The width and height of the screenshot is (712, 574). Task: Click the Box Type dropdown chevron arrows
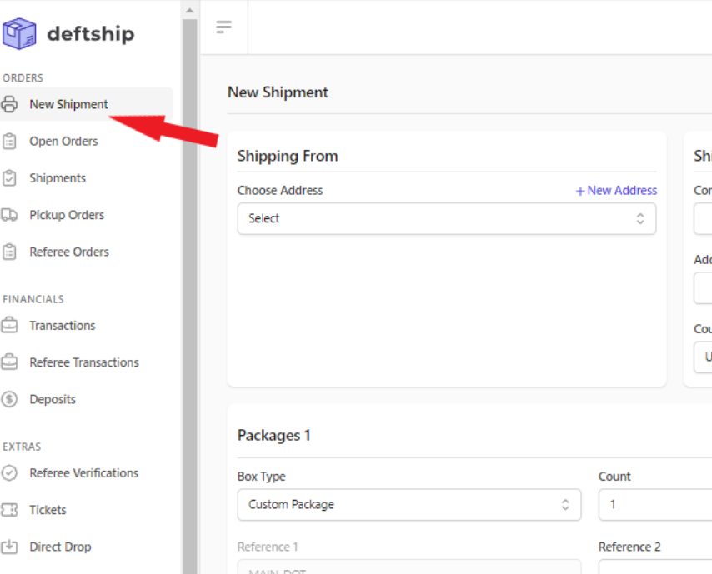pyautogui.click(x=565, y=505)
